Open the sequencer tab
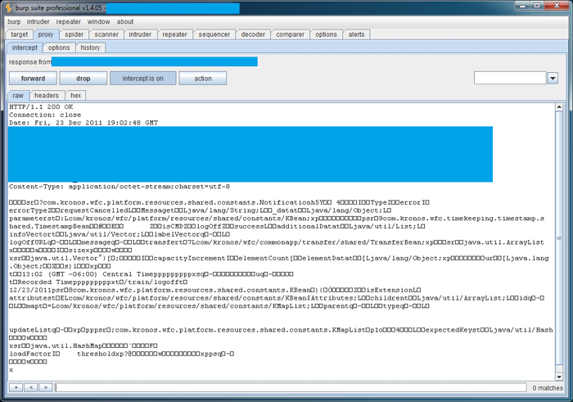This screenshot has height=402, width=573. (214, 34)
